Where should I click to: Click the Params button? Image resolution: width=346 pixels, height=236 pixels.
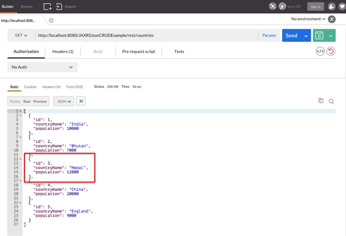coord(269,35)
